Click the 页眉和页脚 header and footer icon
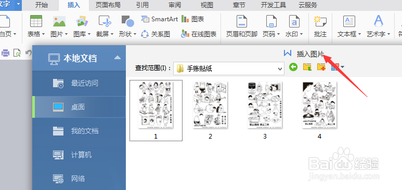The height and width of the screenshot is (190, 402). [241, 21]
